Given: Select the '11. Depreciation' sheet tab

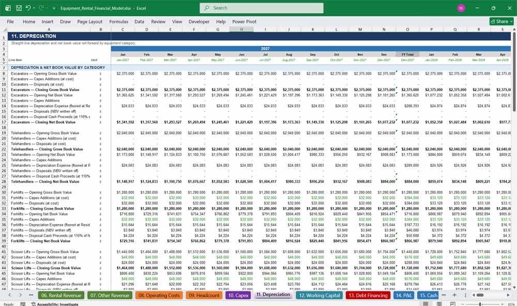Looking at the screenshot, I should click(273, 295).
